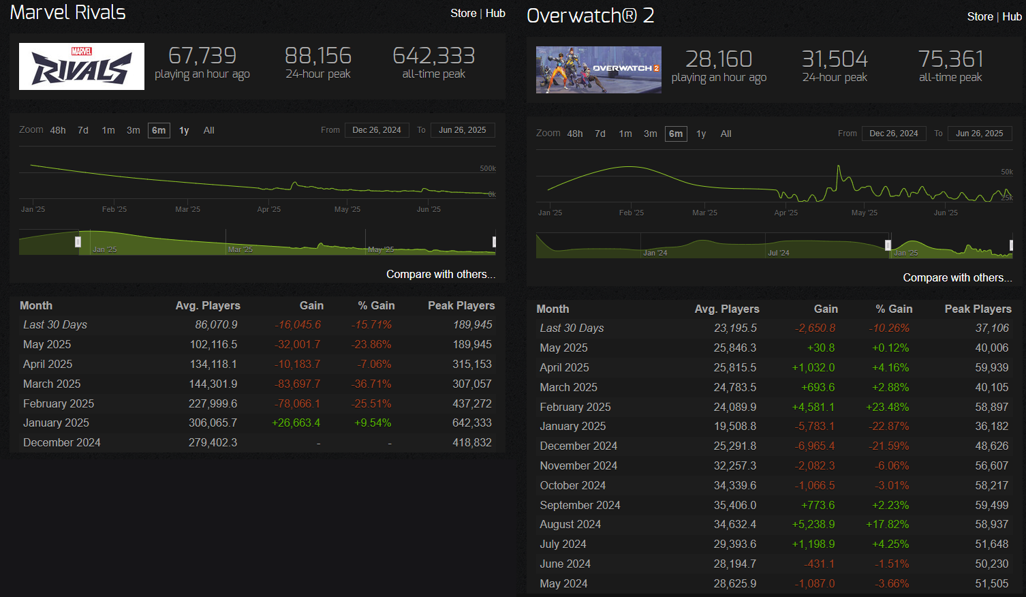Click +23.48% gain in Overwatch 2 table
The width and height of the screenshot is (1026, 597).
coord(888,407)
